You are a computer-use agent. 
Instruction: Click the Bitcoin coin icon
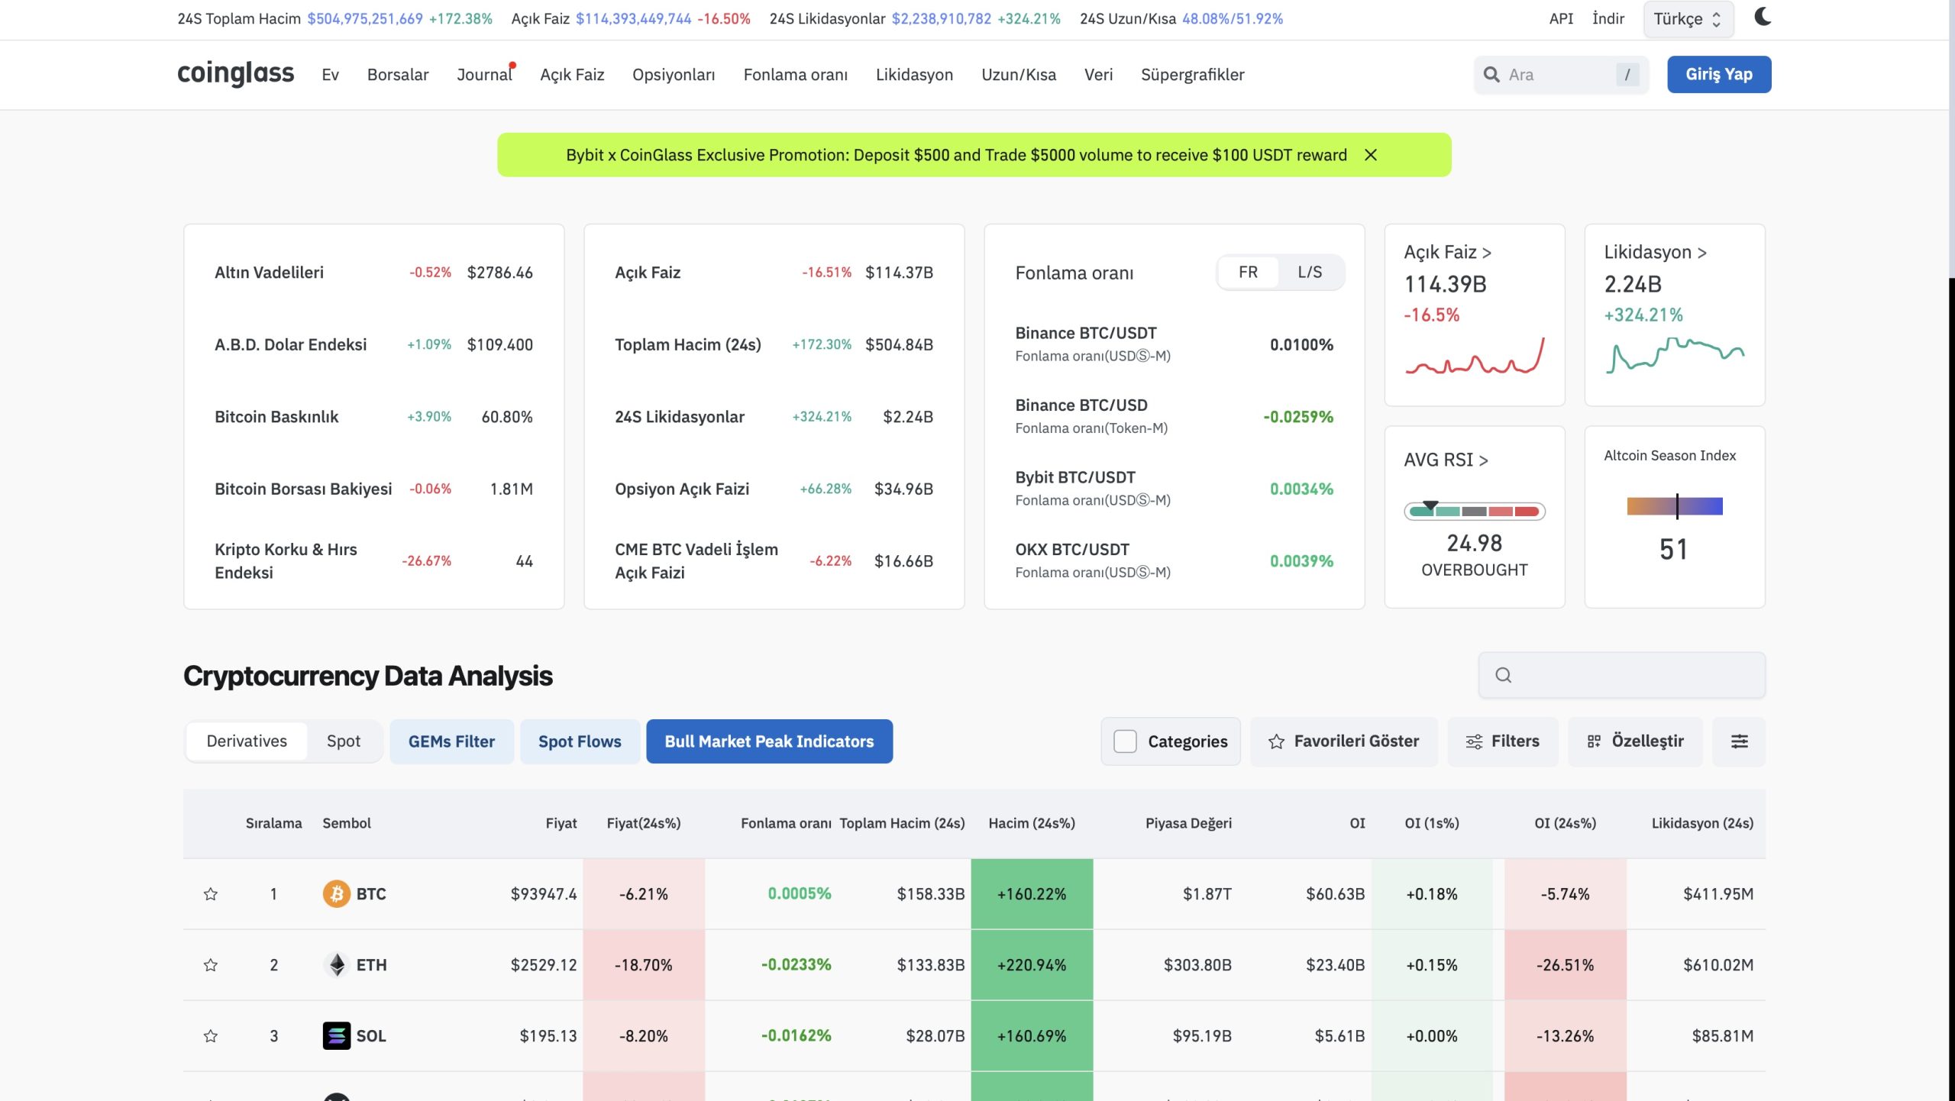(336, 894)
